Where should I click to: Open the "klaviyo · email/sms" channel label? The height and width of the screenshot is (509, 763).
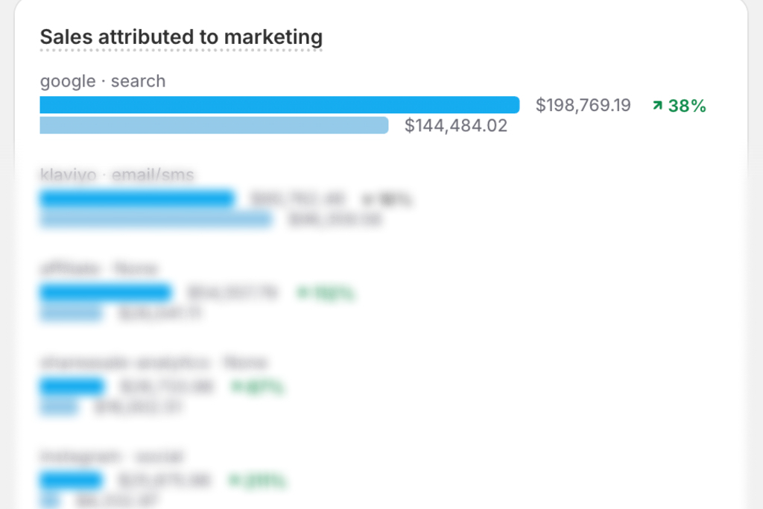tap(117, 175)
